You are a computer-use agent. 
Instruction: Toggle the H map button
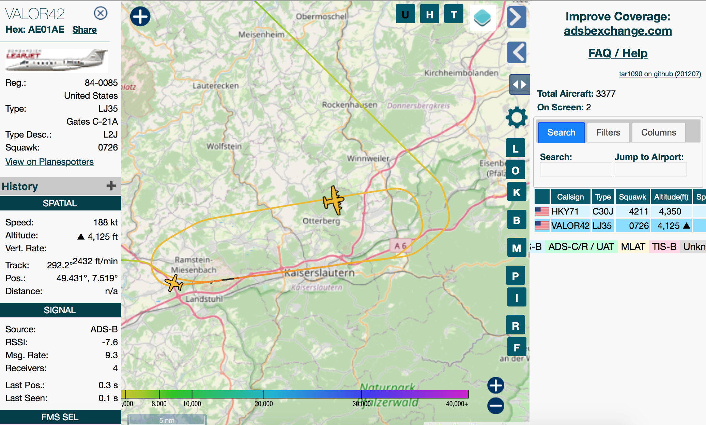pyautogui.click(x=429, y=14)
